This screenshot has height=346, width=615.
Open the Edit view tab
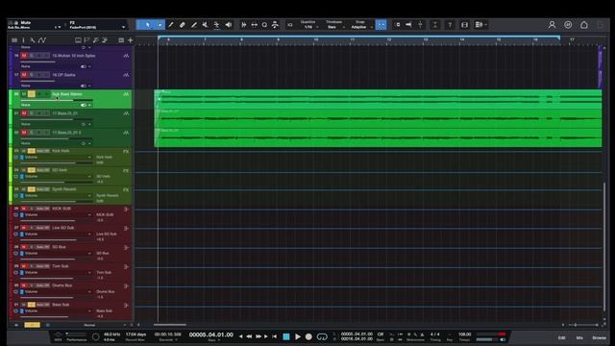(561, 337)
